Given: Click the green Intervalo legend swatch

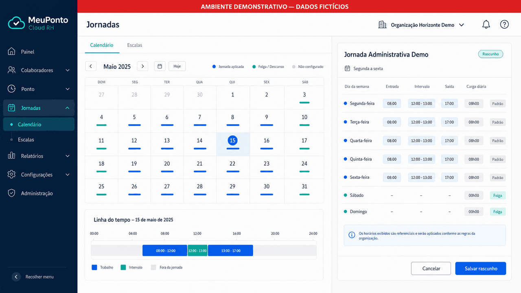Looking at the screenshot, I should pos(123,267).
